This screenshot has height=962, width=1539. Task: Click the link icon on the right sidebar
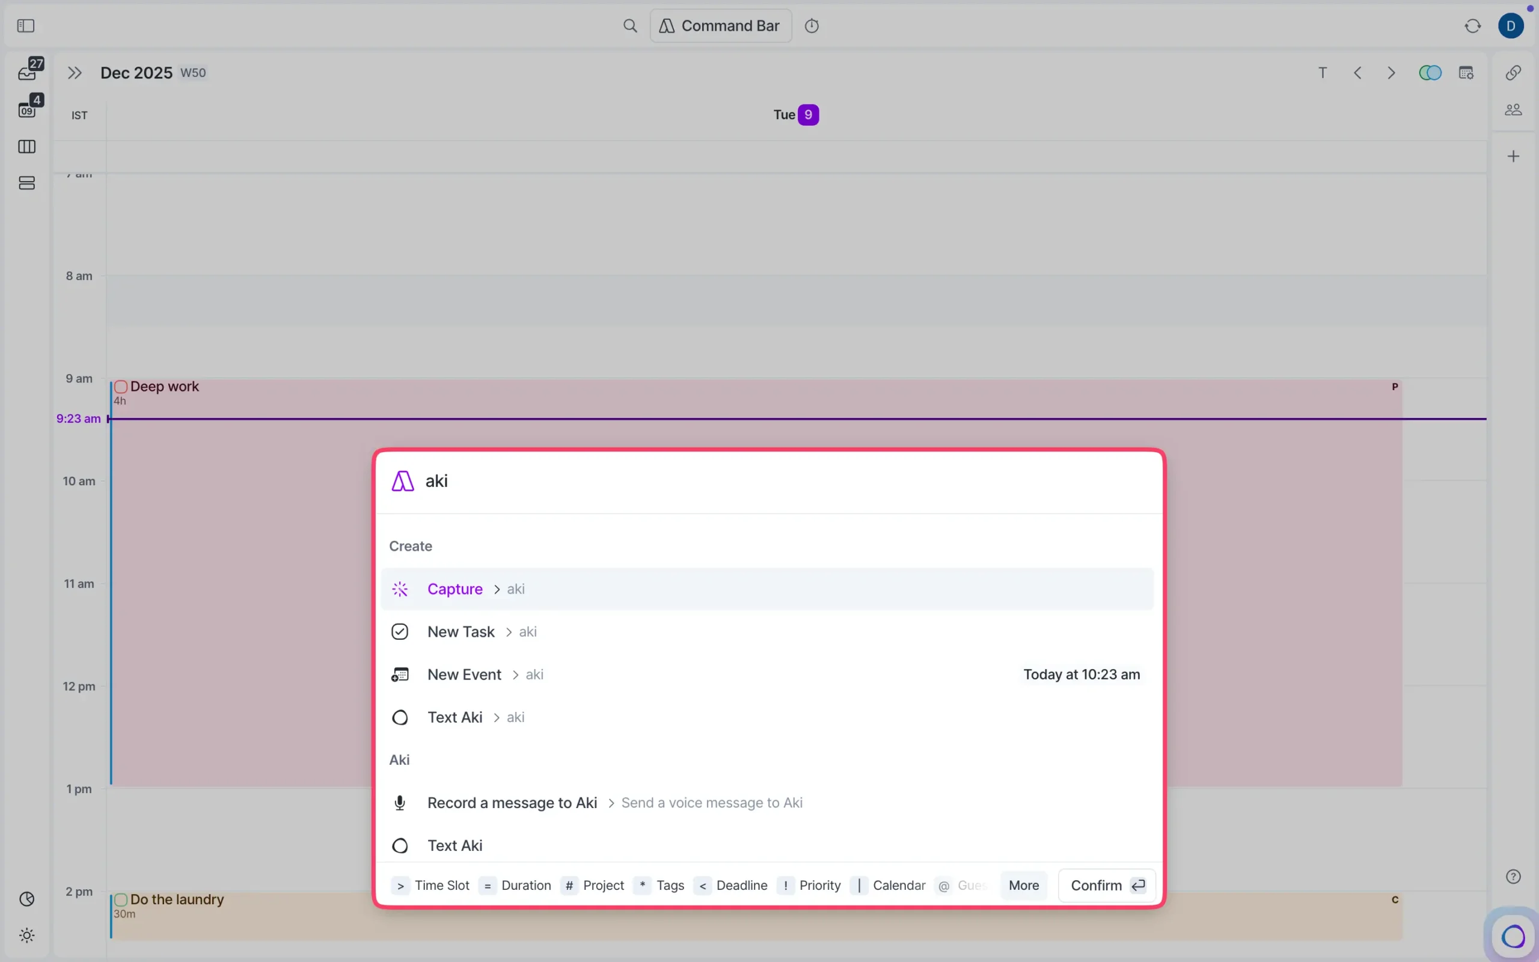(x=1513, y=73)
